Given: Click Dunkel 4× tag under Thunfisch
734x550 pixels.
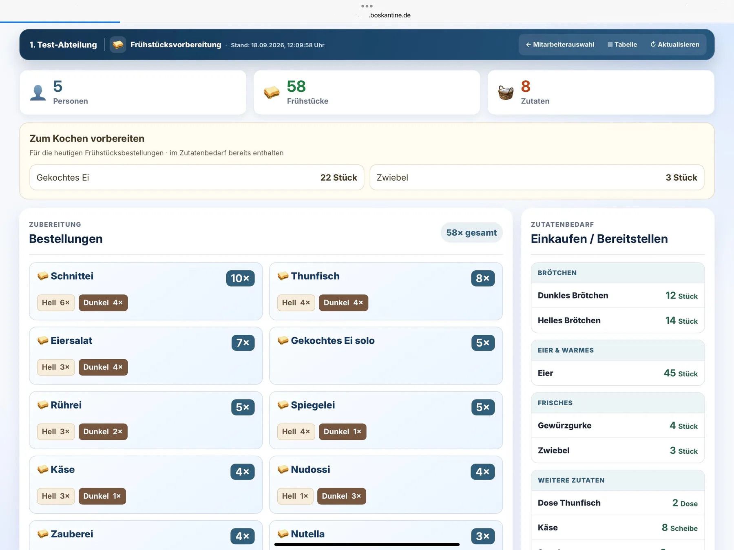Looking at the screenshot, I should pos(343,303).
